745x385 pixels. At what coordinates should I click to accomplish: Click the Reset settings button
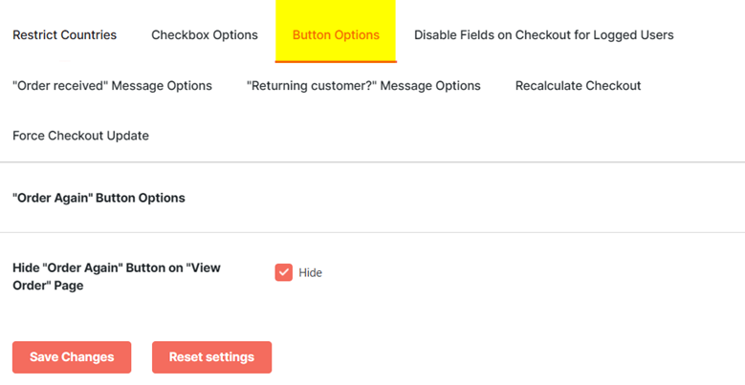click(212, 357)
